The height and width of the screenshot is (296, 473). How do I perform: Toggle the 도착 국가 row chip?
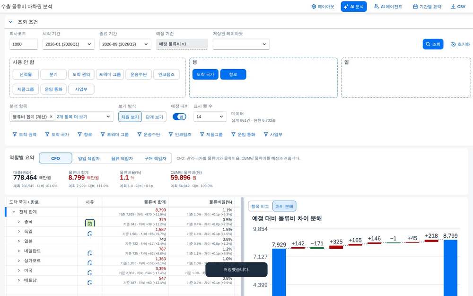[205, 74]
